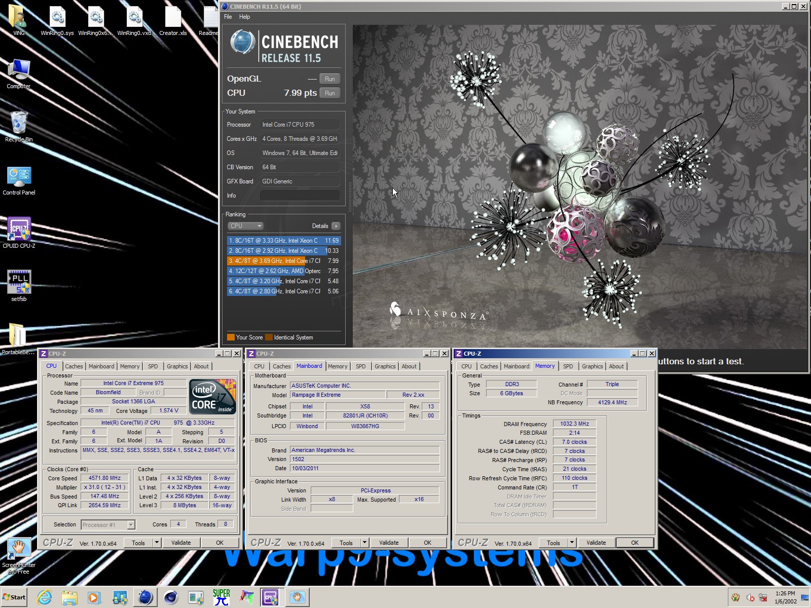Screen dimensions: 811x608
Task: Select ranking entry 12C/12T @ 2.62 GHz AMD
Action: tap(284, 271)
